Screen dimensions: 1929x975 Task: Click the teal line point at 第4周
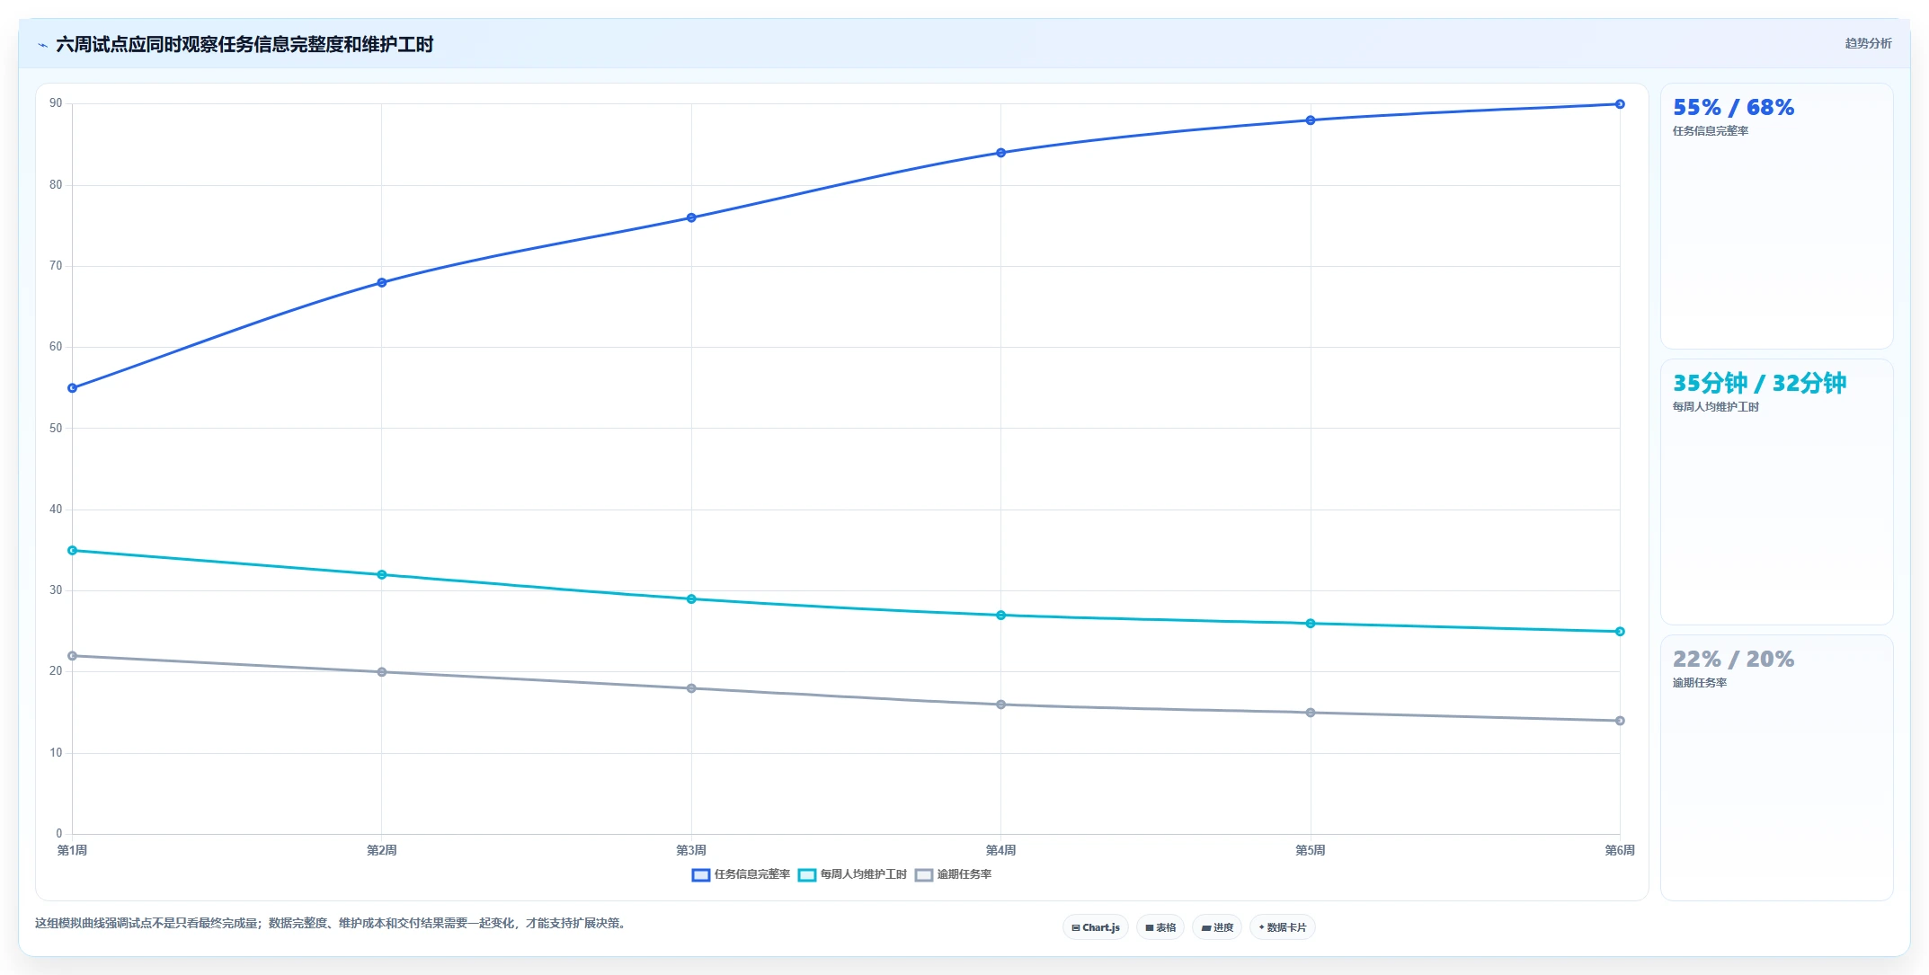pyautogui.click(x=1000, y=616)
